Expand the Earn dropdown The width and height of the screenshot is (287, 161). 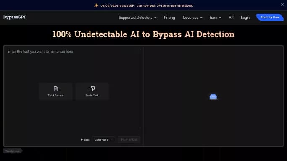point(216,18)
